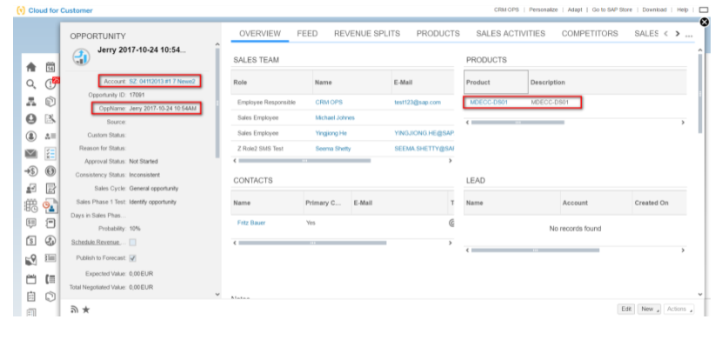
Task: Open Michael Johnes sales employee link
Action: click(335, 117)
